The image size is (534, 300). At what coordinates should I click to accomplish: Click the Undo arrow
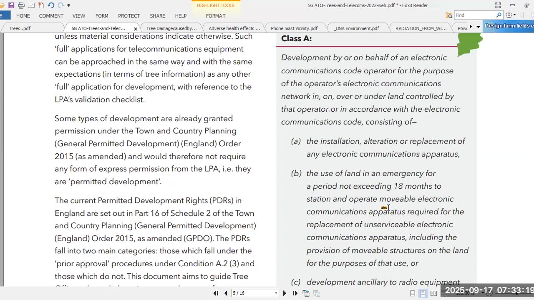[x=51, y=5]
